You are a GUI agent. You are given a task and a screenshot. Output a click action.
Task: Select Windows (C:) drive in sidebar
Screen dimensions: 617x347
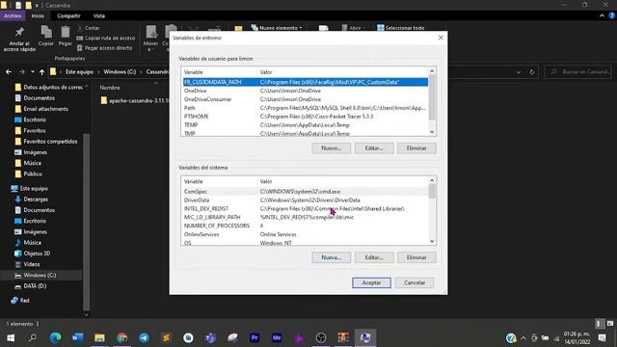tap(40, 275)
